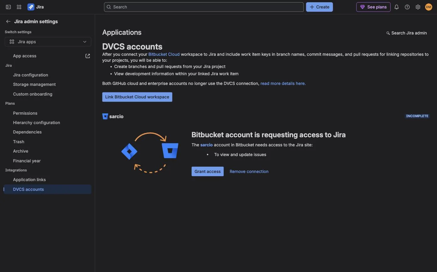This screenshot has width=437, height=272.
Task: Open Archive under Plans
Action: (21, 151)
